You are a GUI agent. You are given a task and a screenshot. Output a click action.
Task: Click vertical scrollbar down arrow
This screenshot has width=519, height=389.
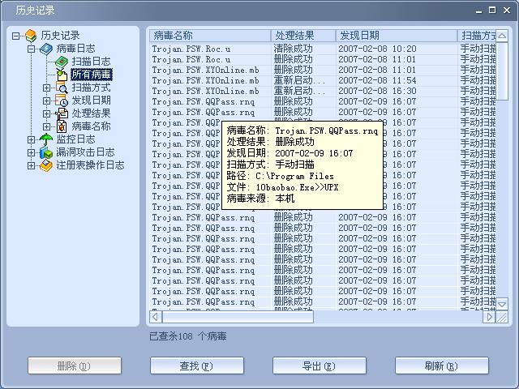502,304
